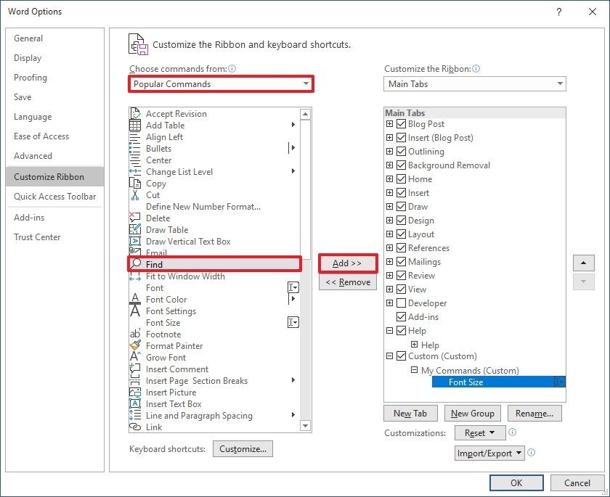
Task: Uncheck the Add-ins tab checkbox
Action: click(401, 316)
